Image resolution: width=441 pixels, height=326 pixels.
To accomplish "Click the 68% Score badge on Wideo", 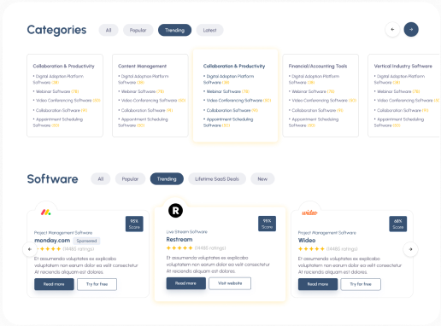I will [398, 224].
